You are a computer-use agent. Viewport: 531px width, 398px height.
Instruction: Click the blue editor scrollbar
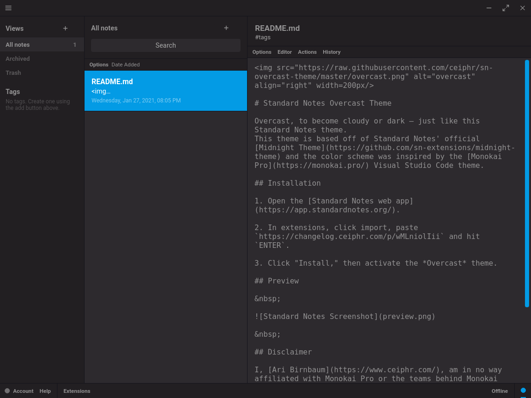coord(527,182)
